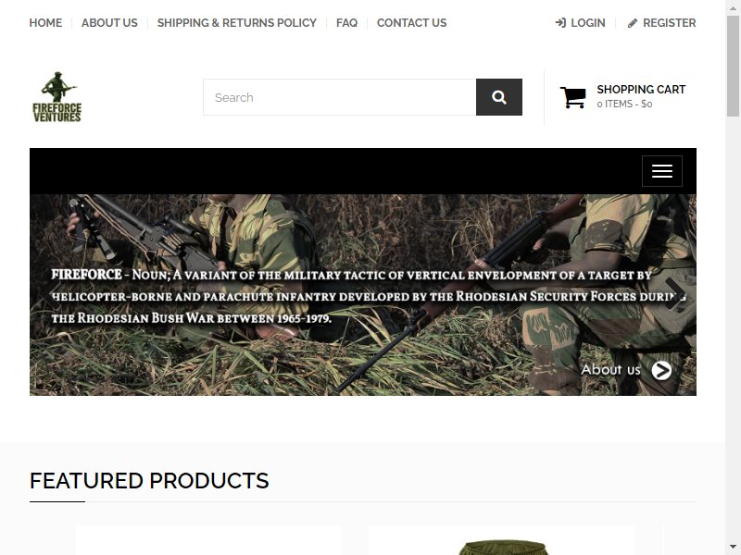The width and height of the screenshot is (741, 555).
Task: Click the login arrow icon
Action: 560,22
